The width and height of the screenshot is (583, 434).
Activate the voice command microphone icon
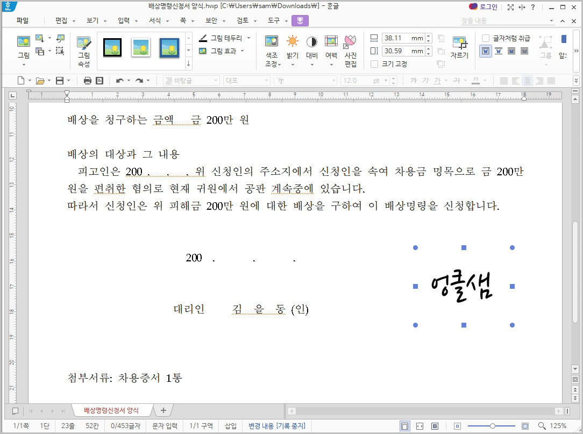[300, 20]
